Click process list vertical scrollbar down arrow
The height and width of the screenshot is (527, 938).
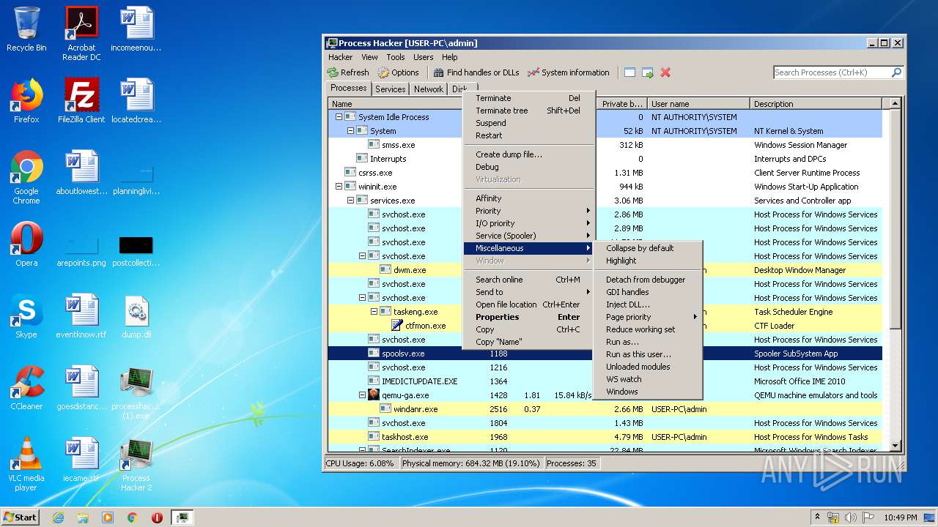click(x=895, y=446)
